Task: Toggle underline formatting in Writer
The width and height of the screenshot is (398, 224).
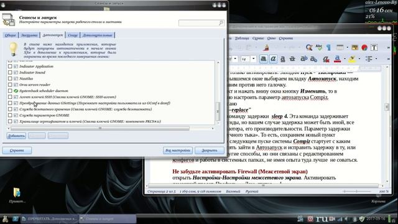Action: click(282, 59)
